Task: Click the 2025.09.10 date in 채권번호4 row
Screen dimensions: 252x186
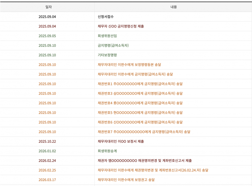Action: click(47, 103)
